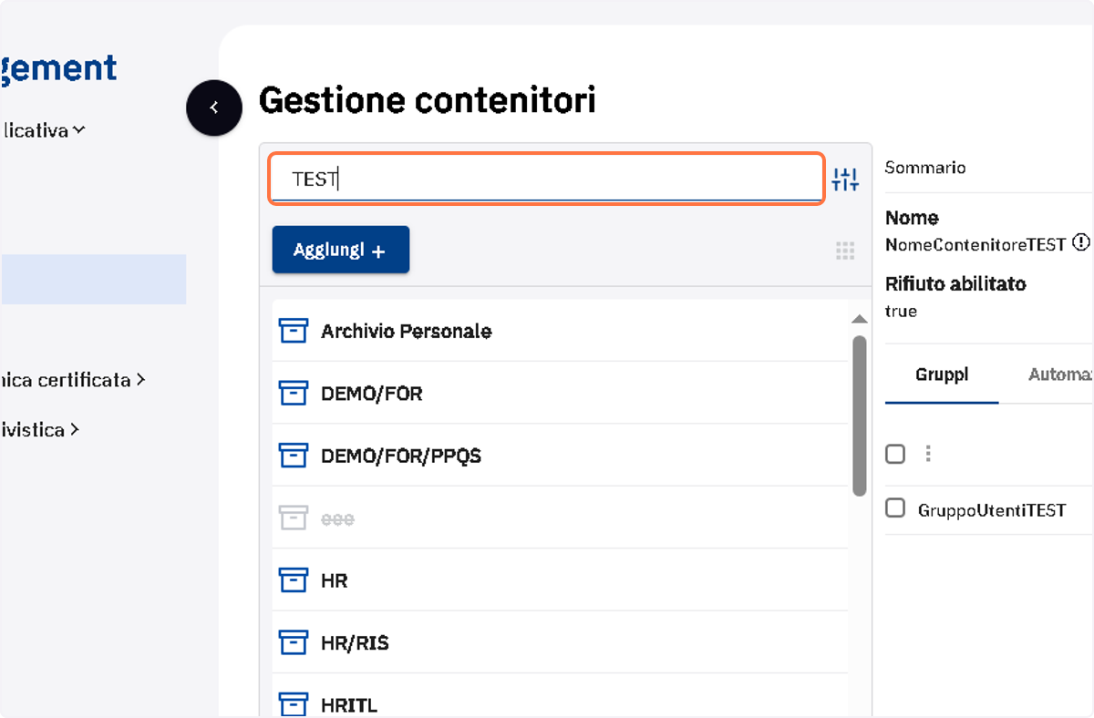Expand the certificata menu item in sidebar
Image resolution: width=1094 pixels, height=718 pixels.
pyautogui.click(x=73, y=379)
